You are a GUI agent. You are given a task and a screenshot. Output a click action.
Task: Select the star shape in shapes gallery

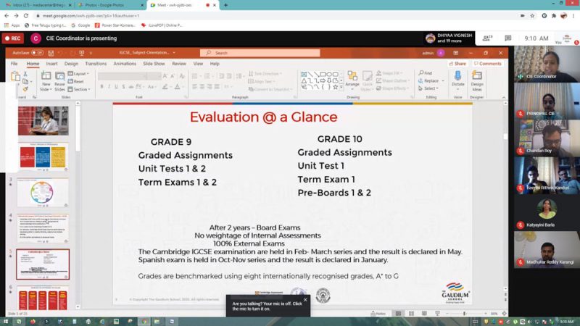[335, 87]
